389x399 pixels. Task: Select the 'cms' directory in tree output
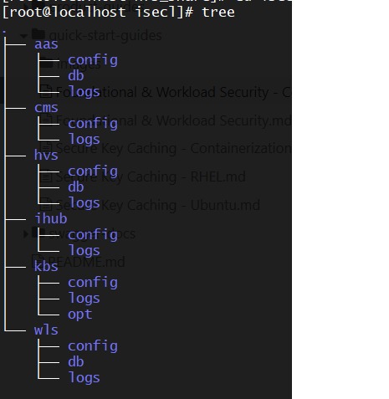click(46, 108)
